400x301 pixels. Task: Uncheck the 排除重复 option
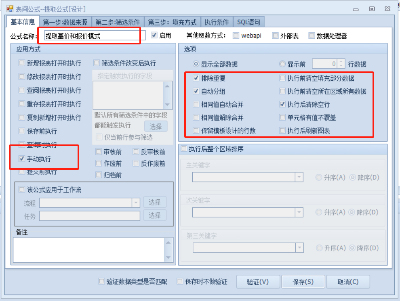tap(196, 78)
